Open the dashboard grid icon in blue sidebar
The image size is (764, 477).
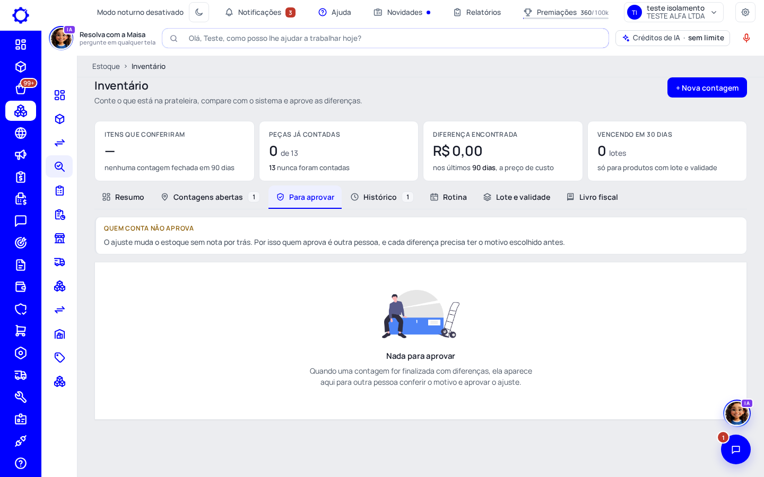pyautogui.click(x=21, y=45)
